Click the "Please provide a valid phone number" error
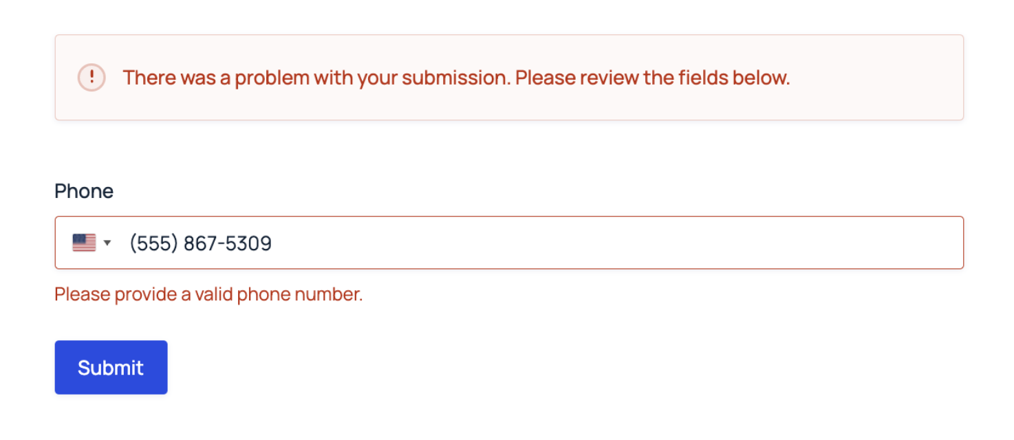The image size is (1014, 440). (208, 294)
